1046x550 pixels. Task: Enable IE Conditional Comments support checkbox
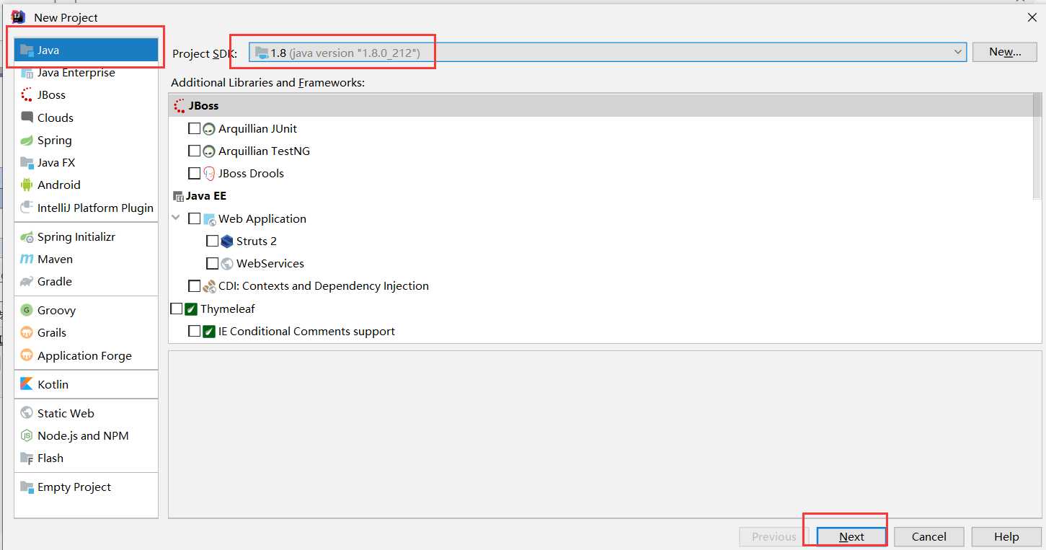pyautogui.click(x=194, y=331)
